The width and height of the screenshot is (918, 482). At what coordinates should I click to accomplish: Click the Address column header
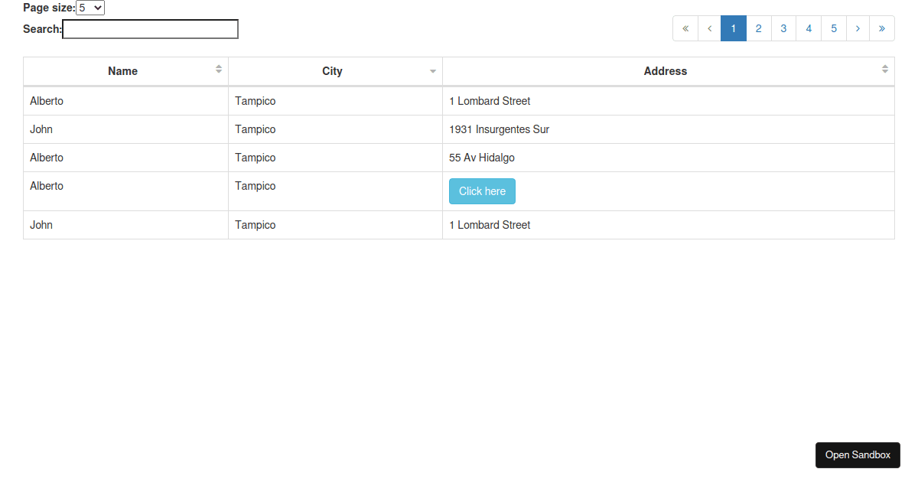point(665,70)
